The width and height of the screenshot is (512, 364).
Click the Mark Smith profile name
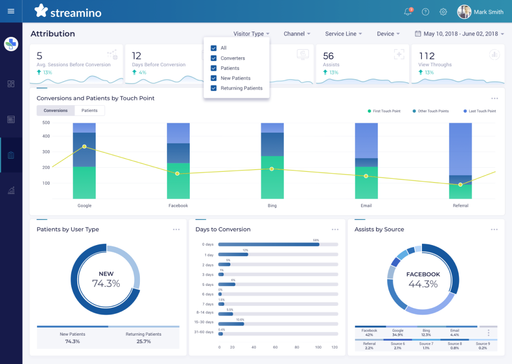(488, 12)
